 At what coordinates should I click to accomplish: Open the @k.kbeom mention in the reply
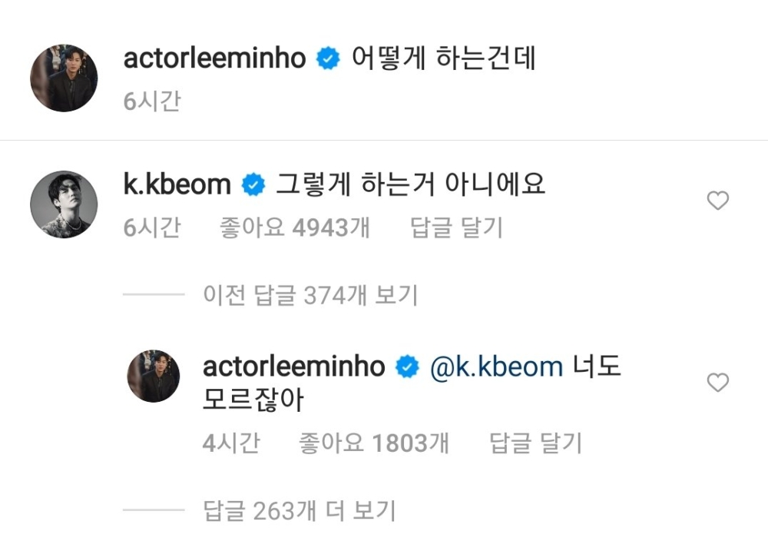(x=496, y=367)
